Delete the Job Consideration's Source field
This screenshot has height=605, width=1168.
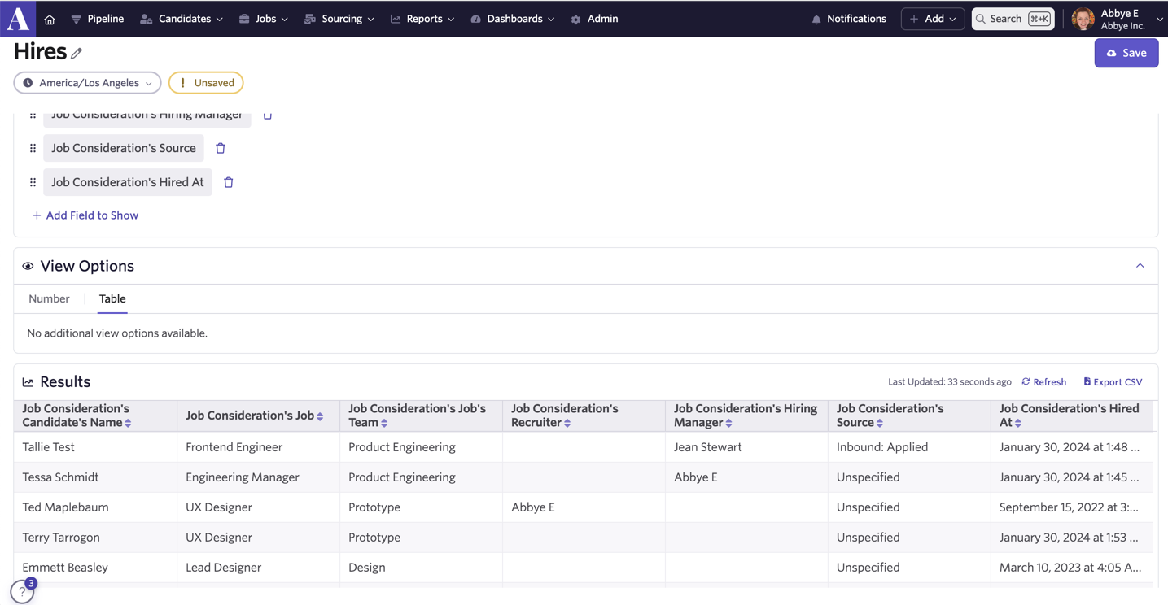[221, 148]
